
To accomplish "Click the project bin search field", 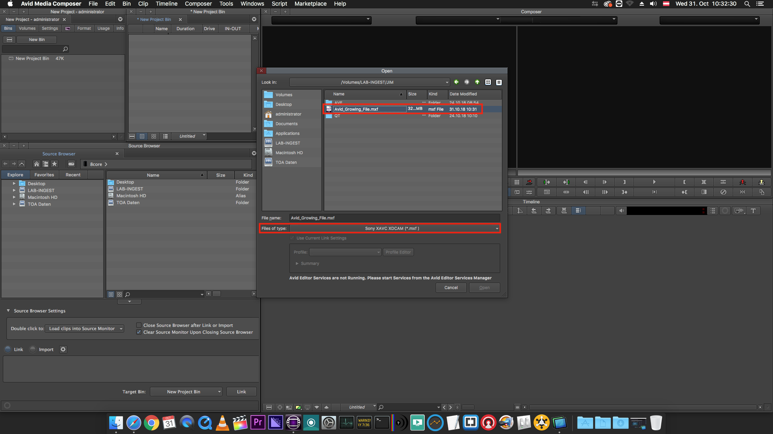I will (35, 49).
